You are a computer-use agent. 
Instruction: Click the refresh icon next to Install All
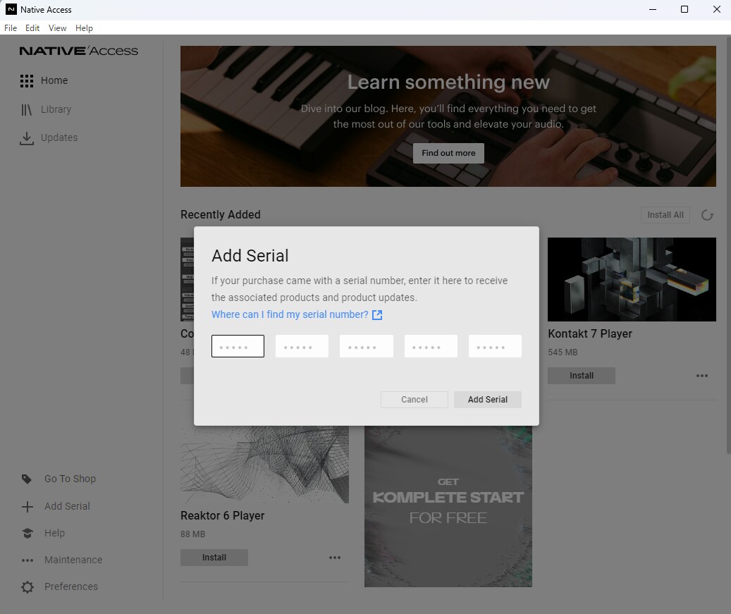pyautogui.click(x=707, y=216)
